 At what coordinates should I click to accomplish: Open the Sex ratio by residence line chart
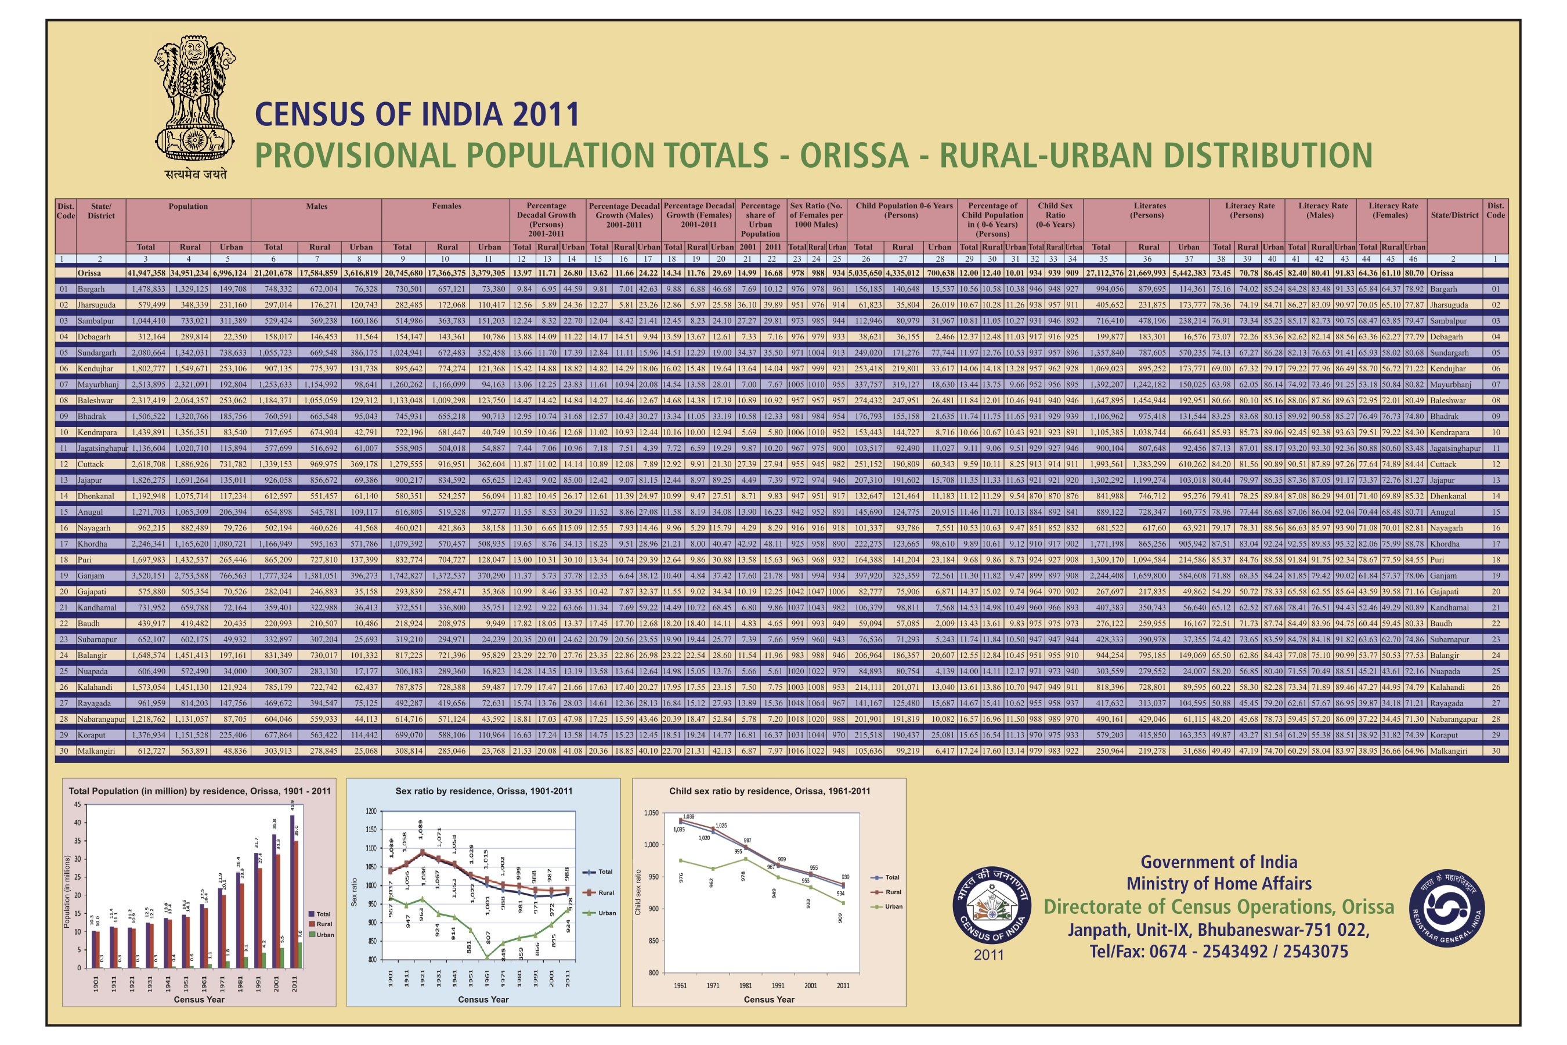(484, 892)
